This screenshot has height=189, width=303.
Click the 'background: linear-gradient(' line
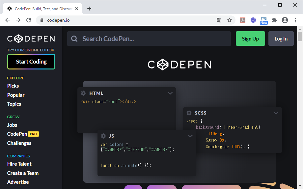[228, 127]
